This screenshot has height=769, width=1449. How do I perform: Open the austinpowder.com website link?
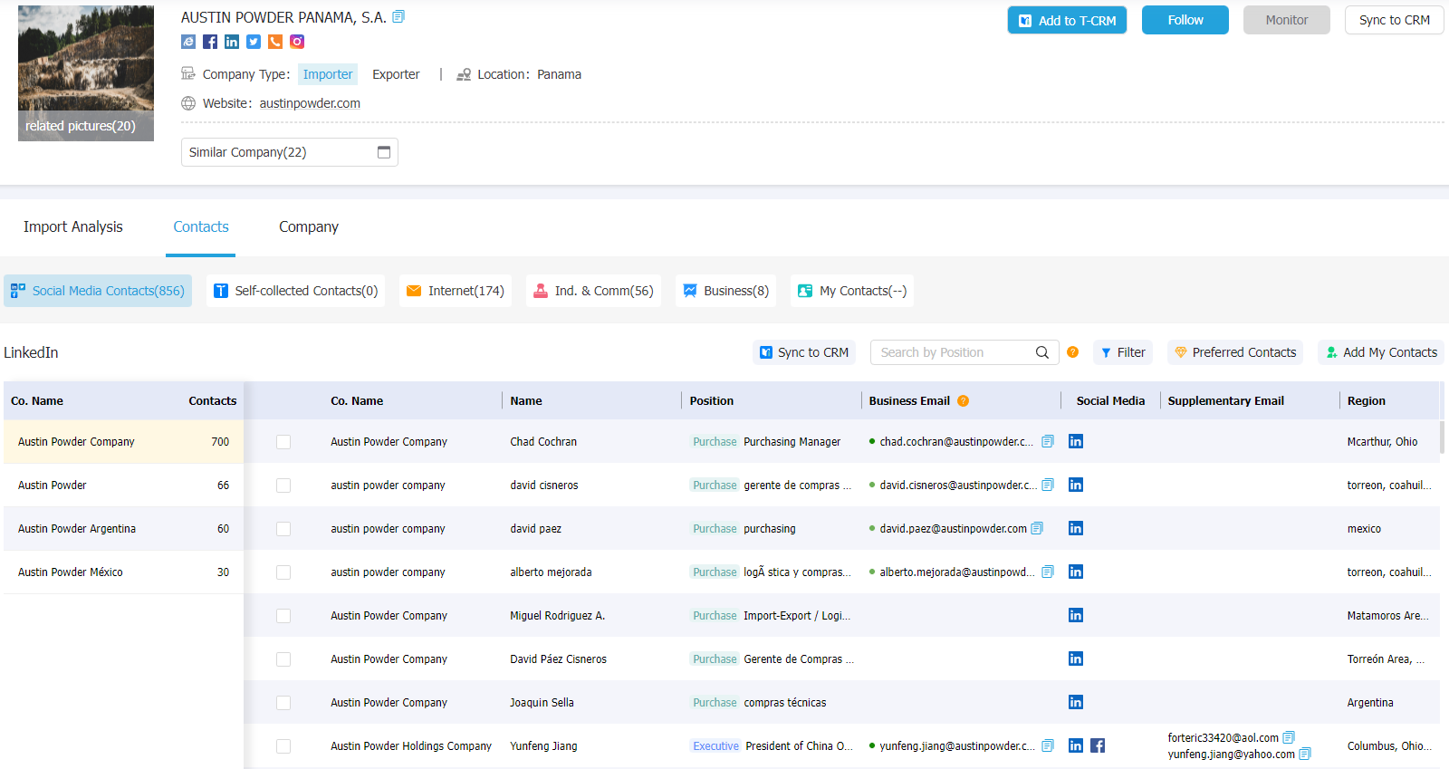click(310, 103)
